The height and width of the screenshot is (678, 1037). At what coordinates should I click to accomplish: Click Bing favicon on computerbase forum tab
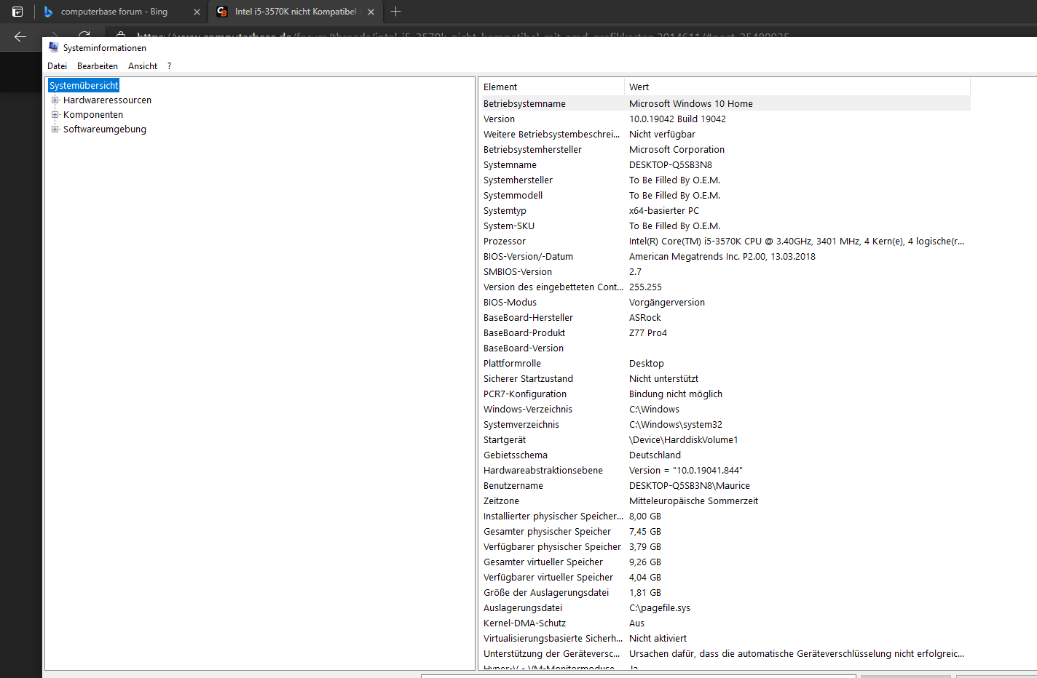point(48,12)
